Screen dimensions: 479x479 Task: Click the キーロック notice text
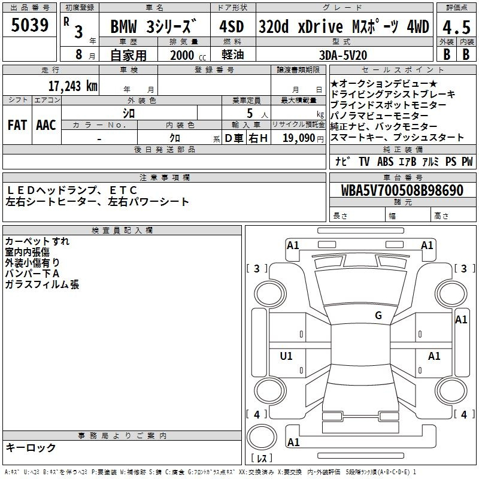[31, 447]
